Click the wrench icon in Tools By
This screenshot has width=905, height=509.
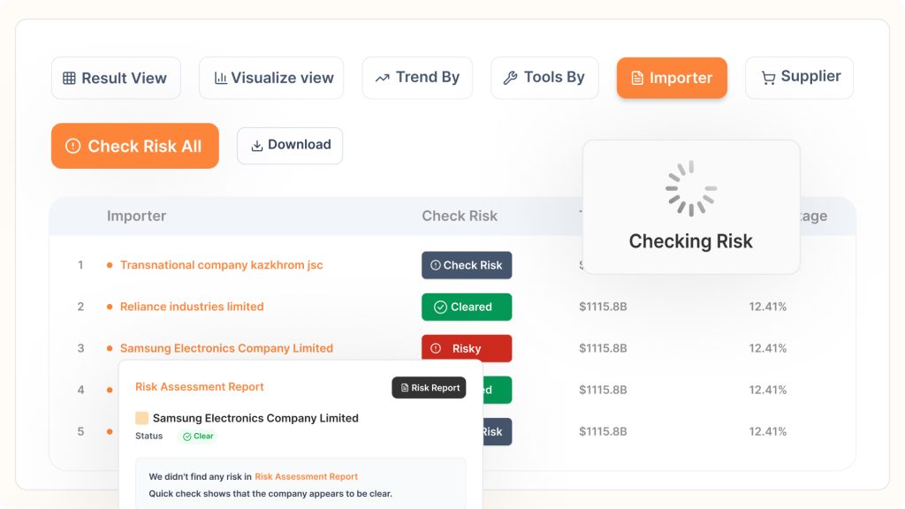pos(510,78)
